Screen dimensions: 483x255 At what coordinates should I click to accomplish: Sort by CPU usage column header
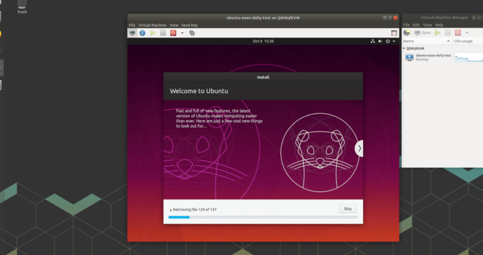tap(468, 41)
